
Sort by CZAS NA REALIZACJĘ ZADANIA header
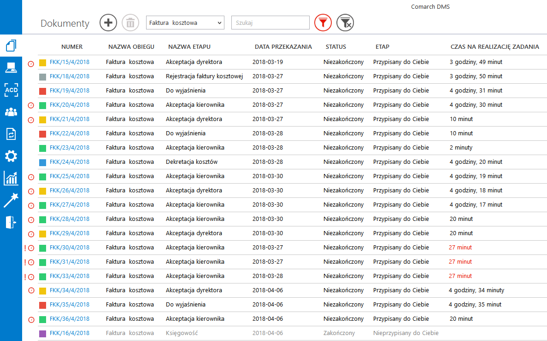coord(494,46)
